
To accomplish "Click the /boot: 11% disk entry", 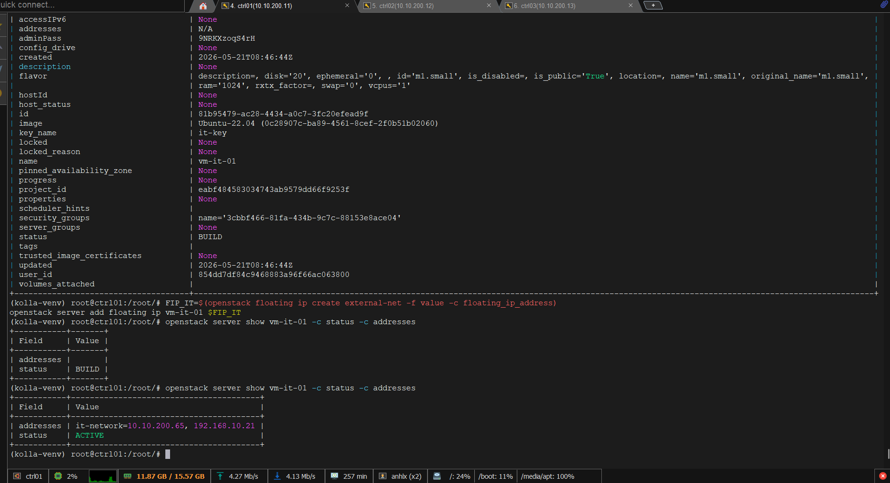I will point(496,476).
